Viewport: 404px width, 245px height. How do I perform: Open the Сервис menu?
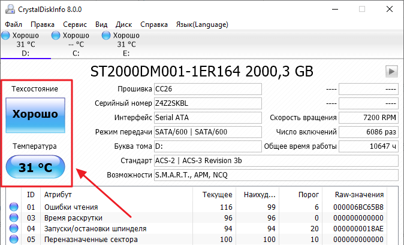74,24
